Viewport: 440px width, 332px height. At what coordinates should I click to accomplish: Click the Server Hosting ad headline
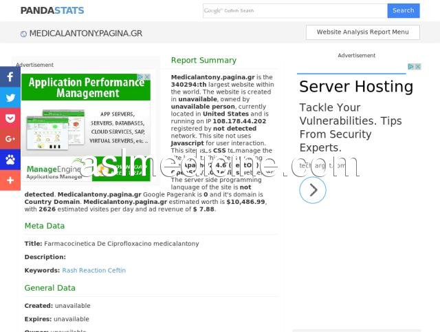[356, 86]
